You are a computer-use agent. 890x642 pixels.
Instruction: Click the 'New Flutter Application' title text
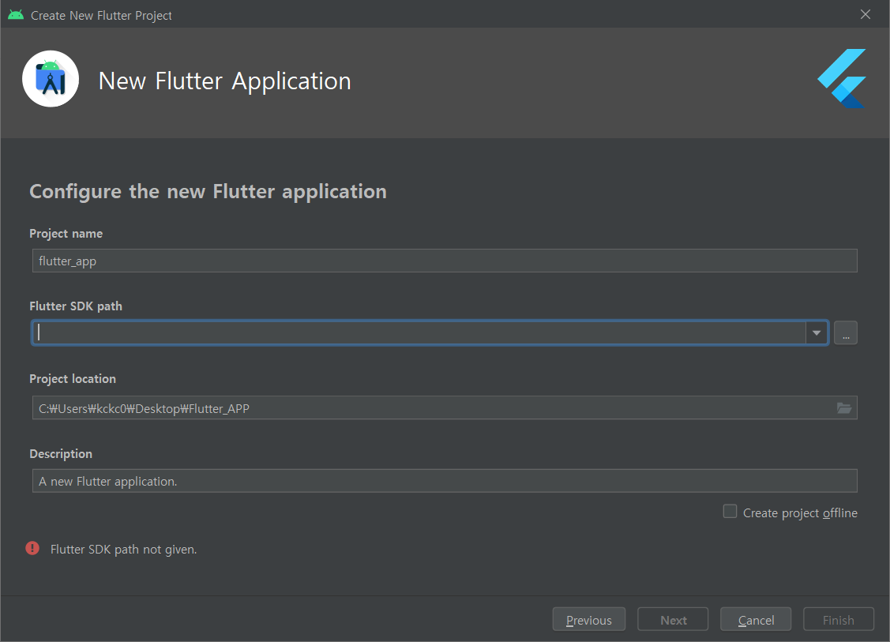point(225,81)
